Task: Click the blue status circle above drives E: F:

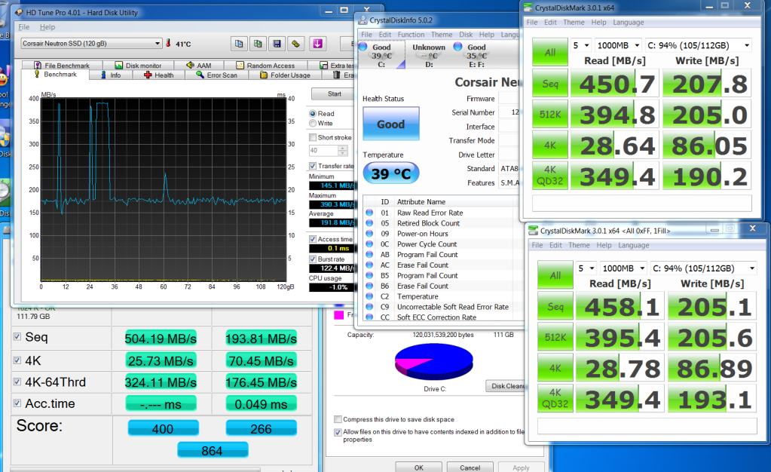Action: pyautogui.click(x=457, y=46)
